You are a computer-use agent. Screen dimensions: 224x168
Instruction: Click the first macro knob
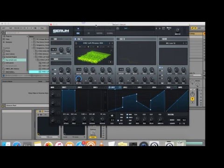[53, 94]
